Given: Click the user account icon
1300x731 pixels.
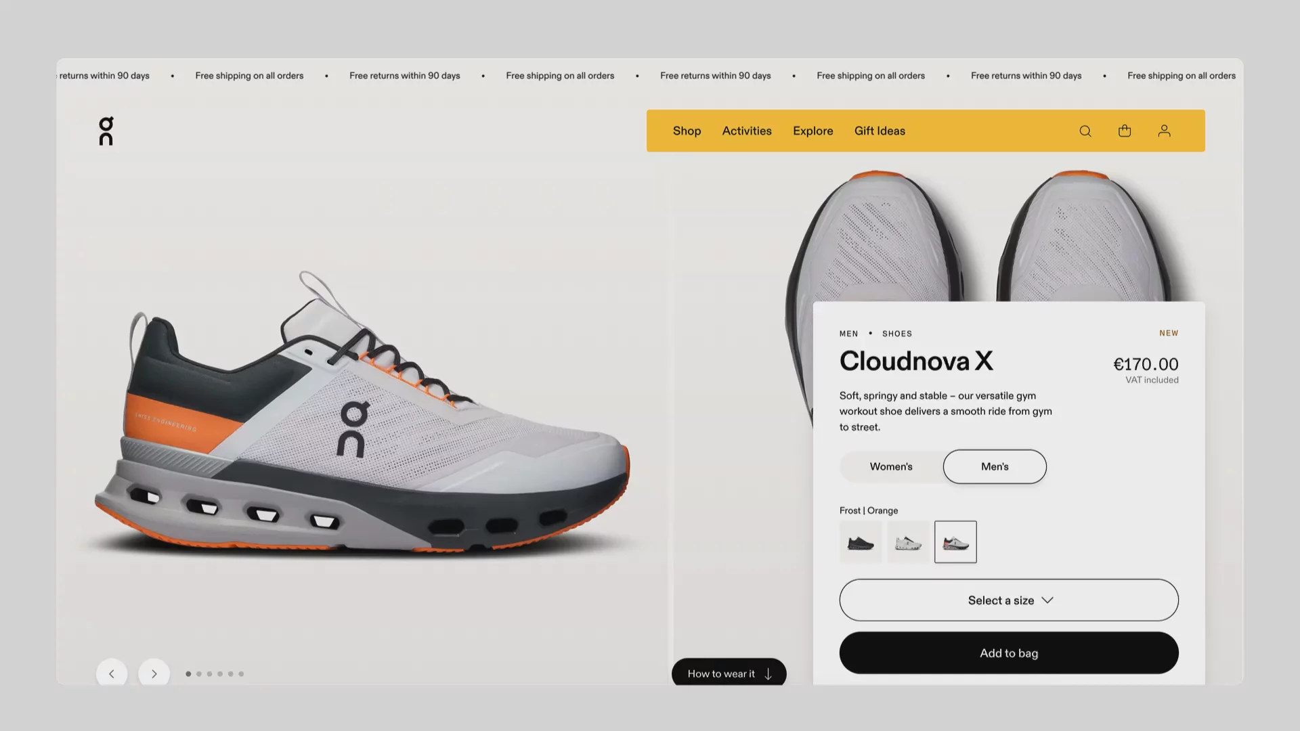Looking at the screenshot, I should click(x=1165, y=131).
